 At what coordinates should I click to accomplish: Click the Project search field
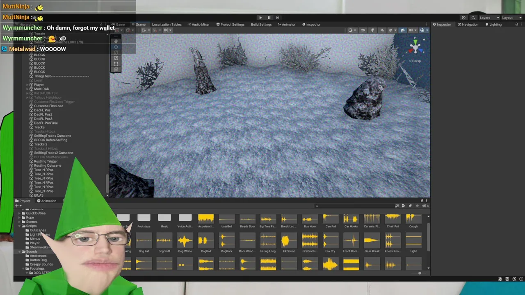[354, 206]
